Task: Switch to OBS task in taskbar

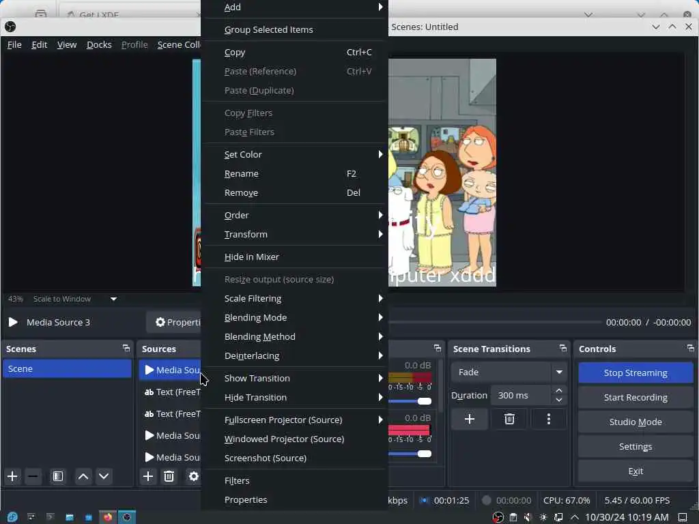Action: click(127, 517)
